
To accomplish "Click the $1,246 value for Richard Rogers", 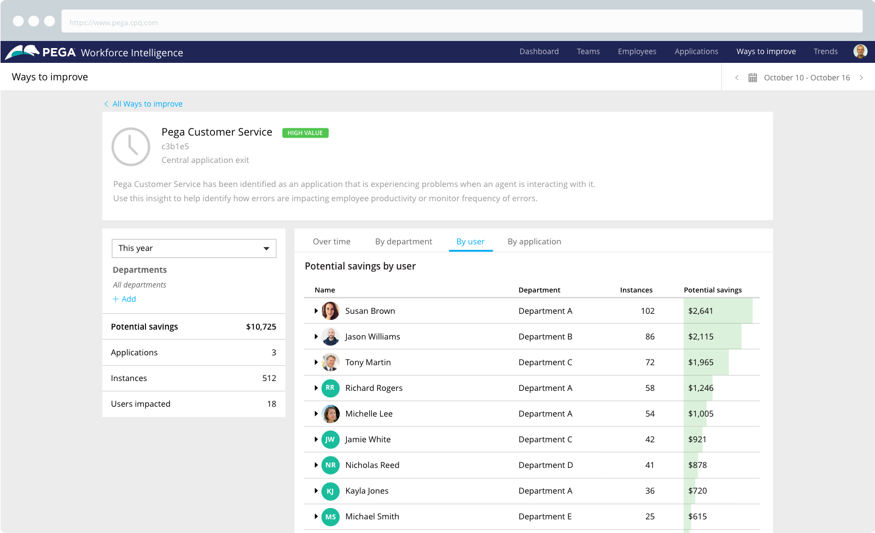I will point(701,388).
